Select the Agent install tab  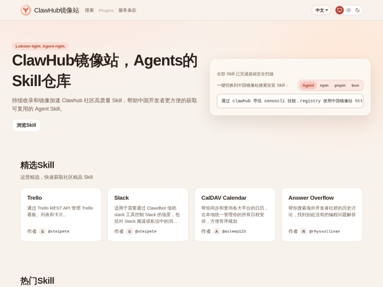pos(308,86)
